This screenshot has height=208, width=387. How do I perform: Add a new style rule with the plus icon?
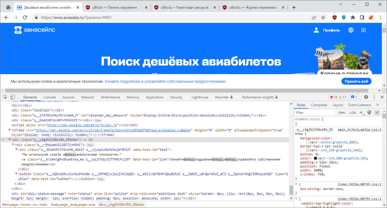coord(361,112)
